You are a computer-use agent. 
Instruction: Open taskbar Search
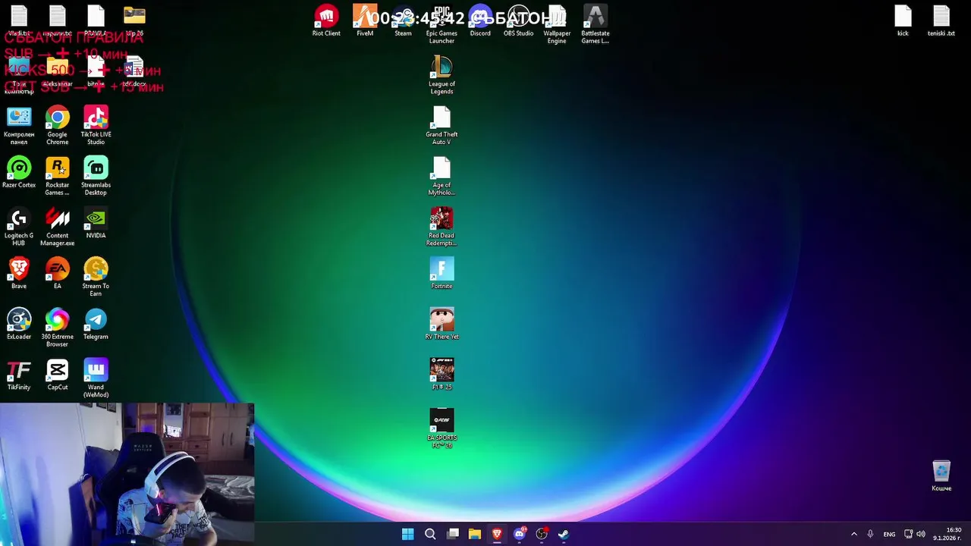[430, 534]
